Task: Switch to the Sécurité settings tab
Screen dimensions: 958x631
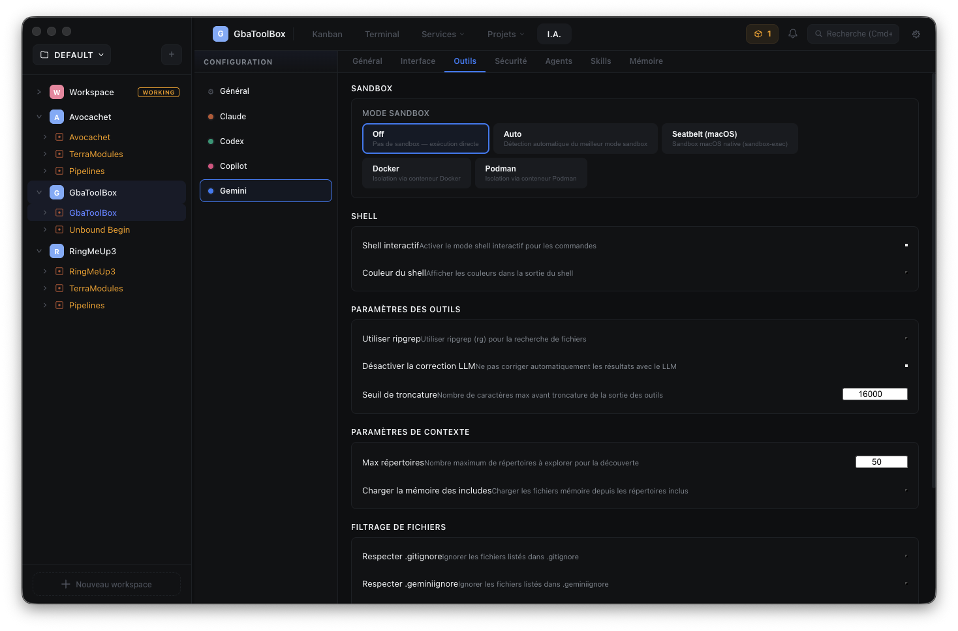Action: (510, 61)
